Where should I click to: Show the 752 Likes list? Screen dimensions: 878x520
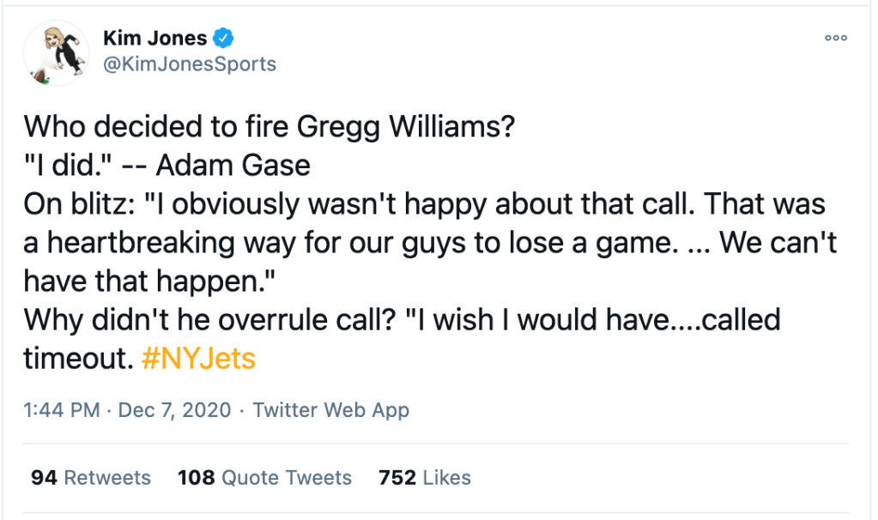pyautogui.click(x=424, y=477)
